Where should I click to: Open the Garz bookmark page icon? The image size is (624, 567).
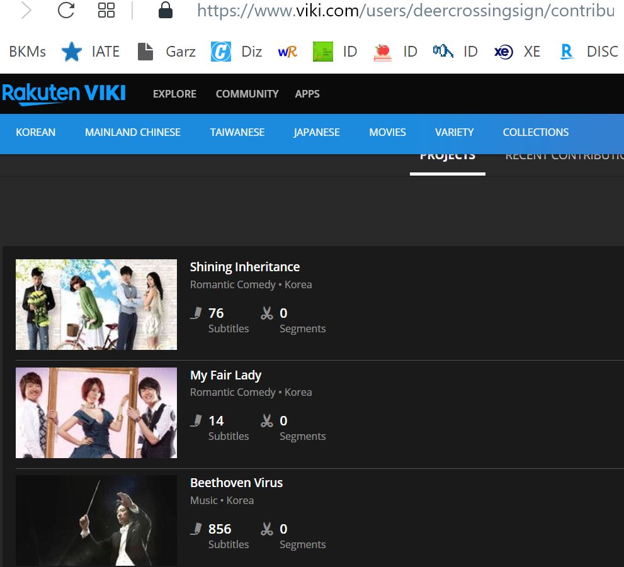[x=145, y=52]
